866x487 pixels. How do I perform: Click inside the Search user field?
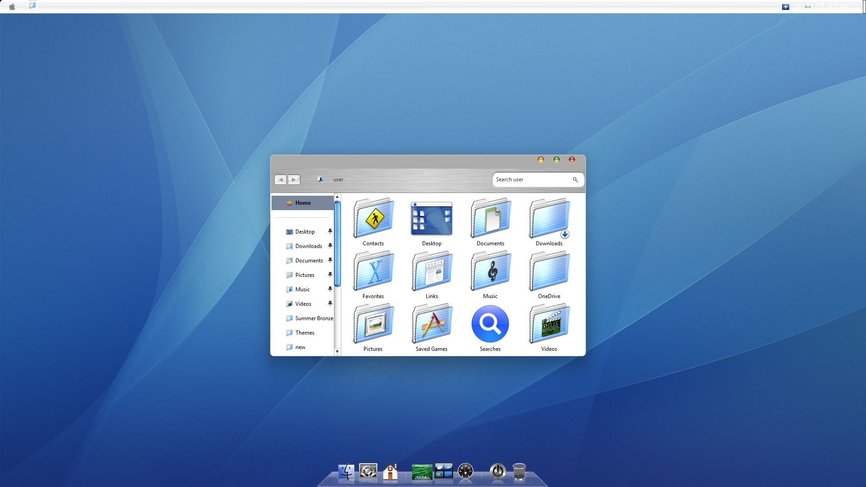[x=532, y=179]
